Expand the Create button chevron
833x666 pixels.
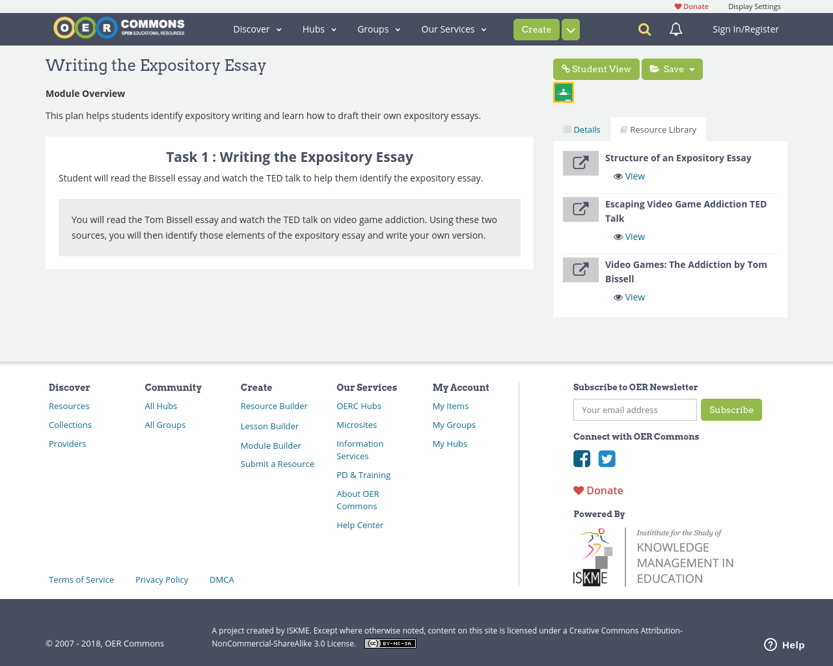coord(569,29)
